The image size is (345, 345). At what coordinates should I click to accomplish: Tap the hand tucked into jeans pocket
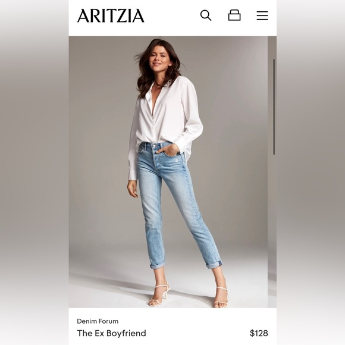(x=172, y=151)
